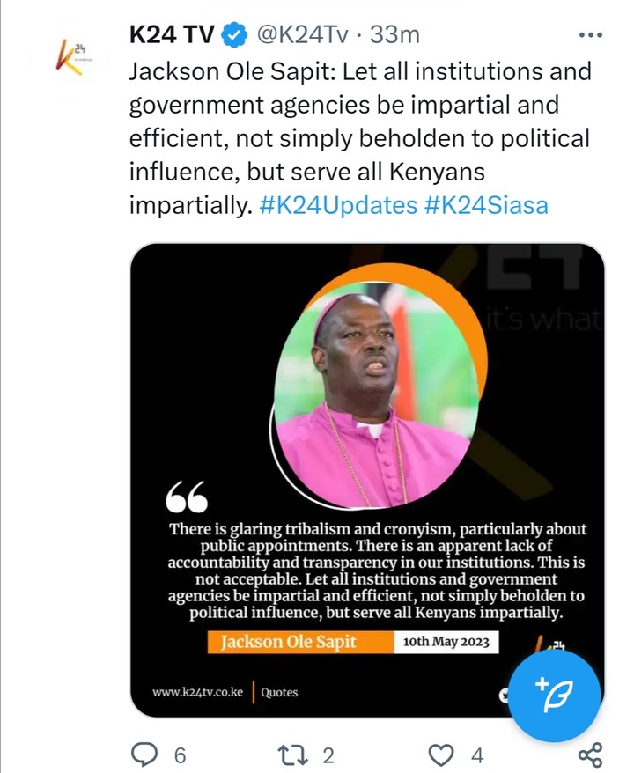Click the blue verified badge
Image resolution: width=634 pixels, height=773 pixels.
(233, 35)
